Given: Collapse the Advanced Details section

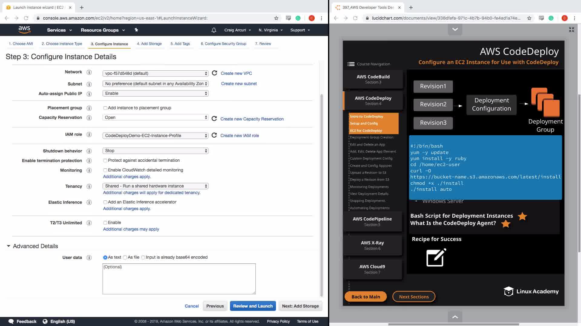Looking at the screenshot, I should coord(8,246).
